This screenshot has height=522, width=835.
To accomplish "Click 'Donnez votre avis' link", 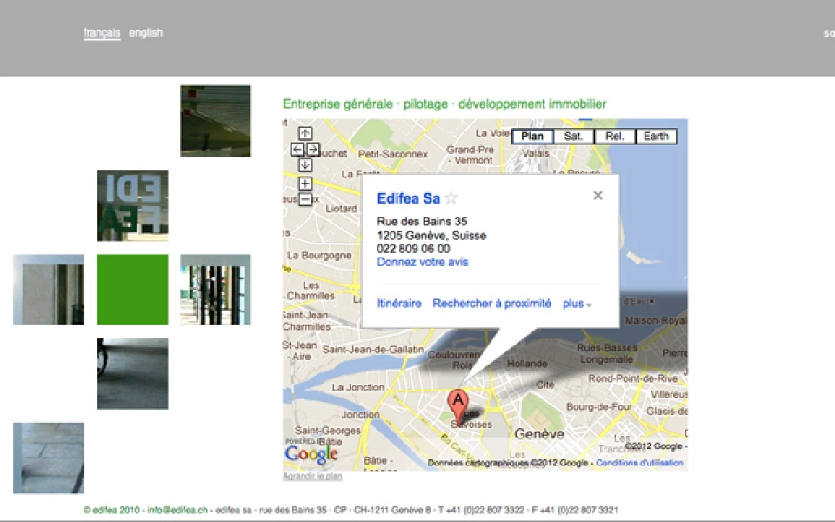I will [423, 262].
